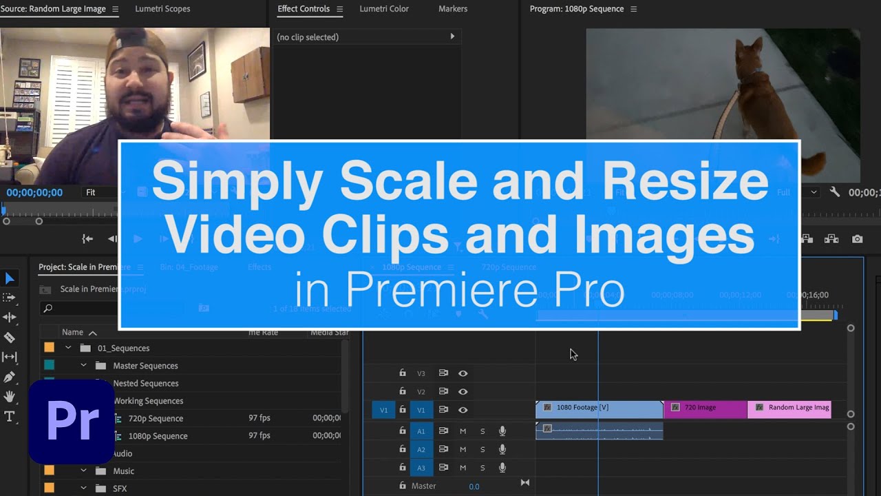The image size is (881, 496).
Task: Expand the no clip selected arrow
Action: (452, 37)
